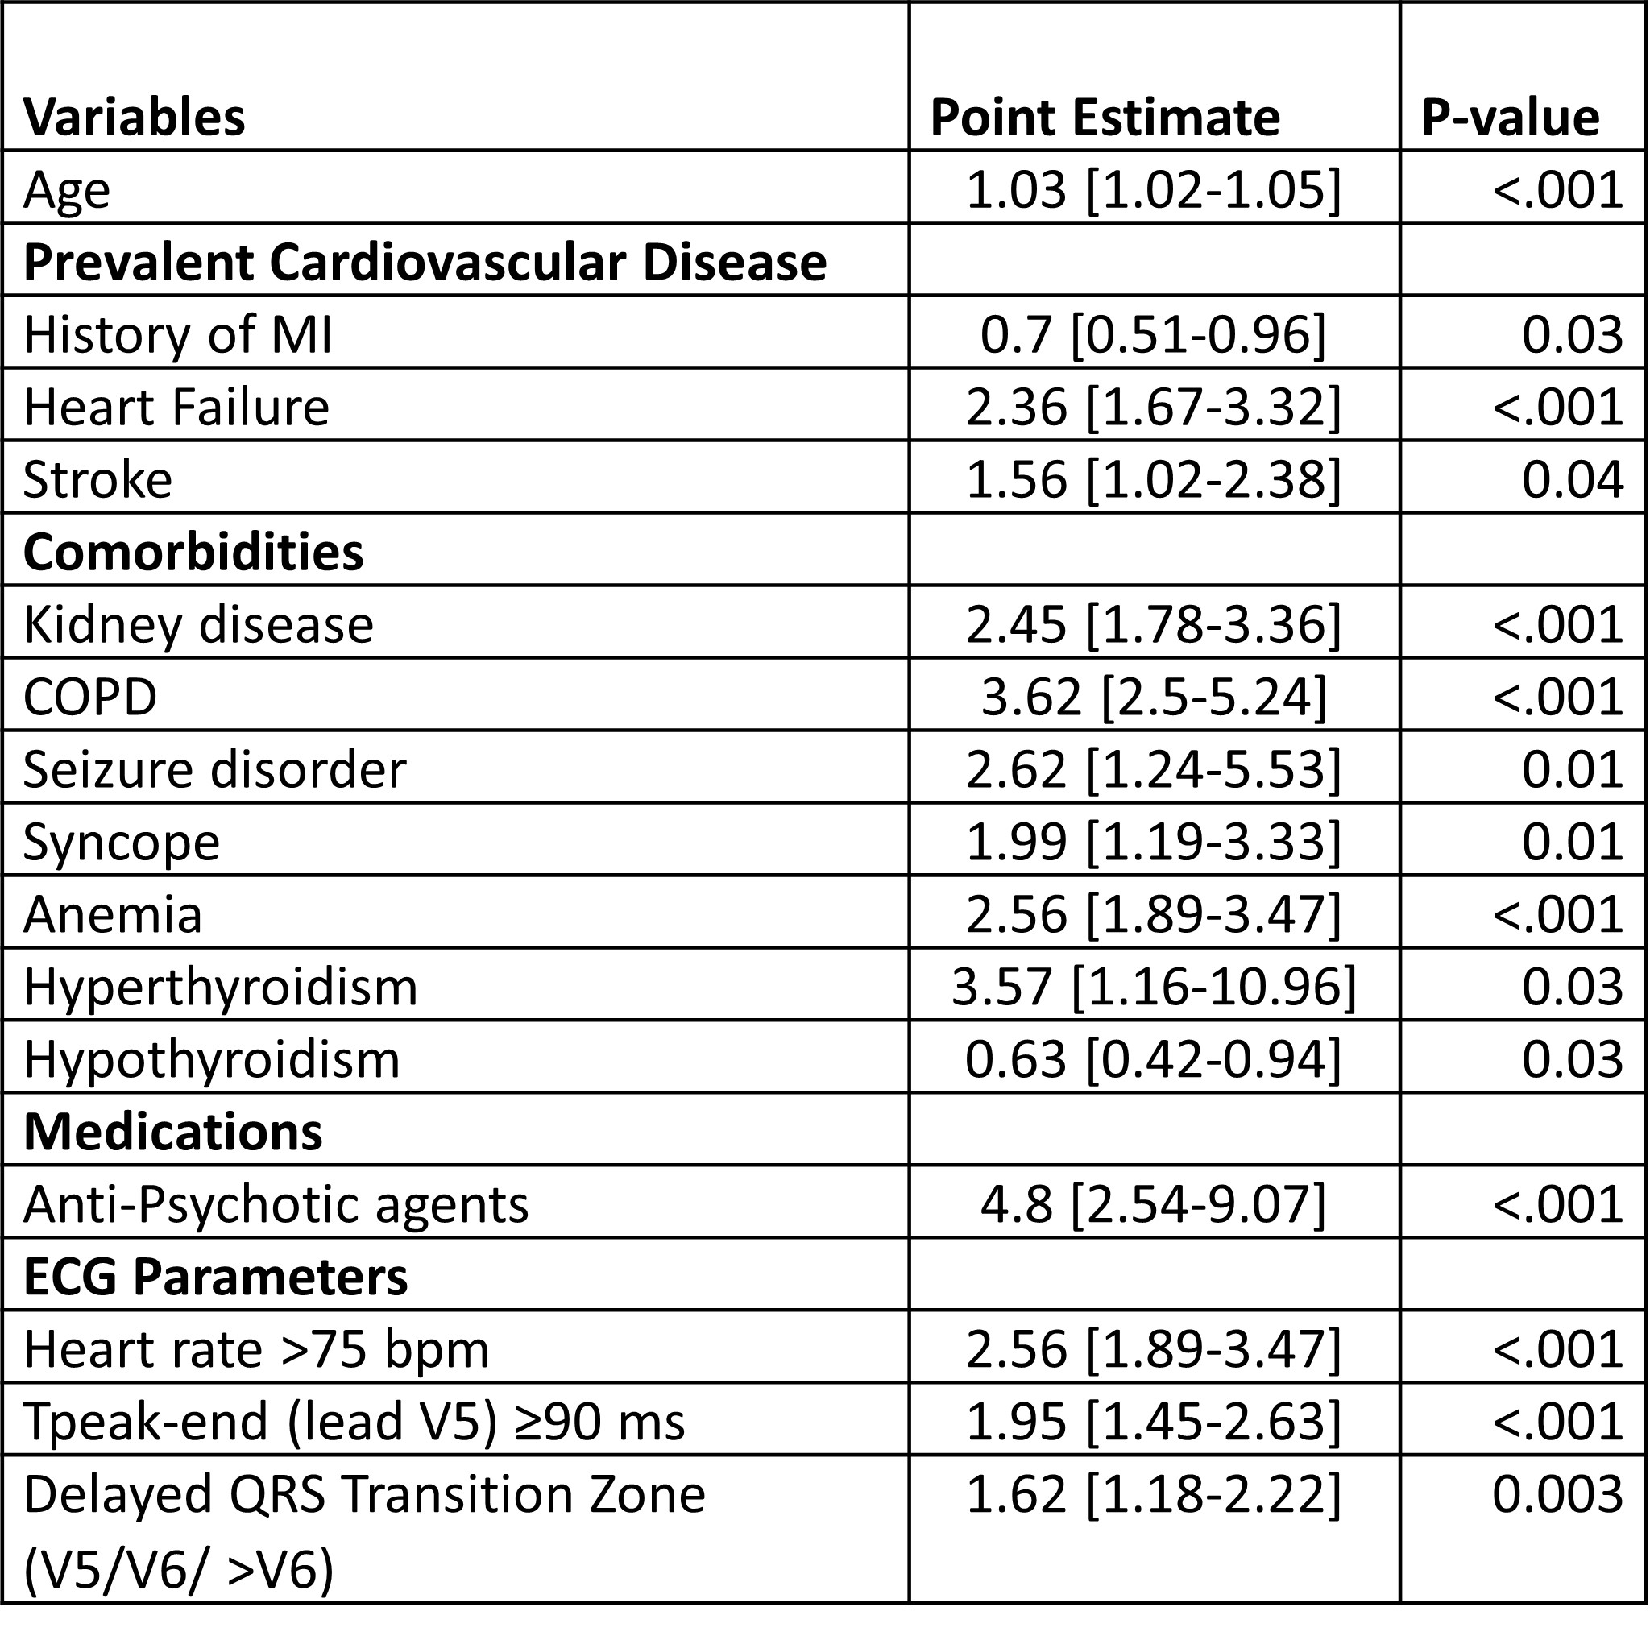Click the Prevalent Cardiovascular Disease section heading
Image resolution: width=1650 pixels, height=1640 pixels.
425,262
